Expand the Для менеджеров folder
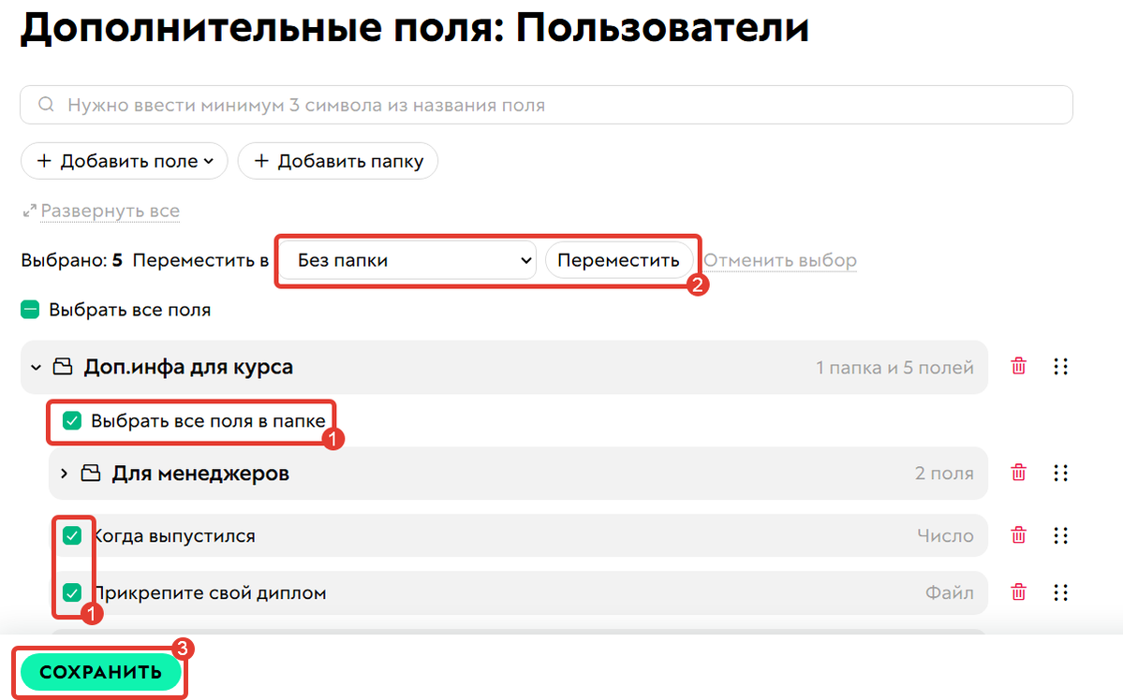Screen dimensions: 1123x700 (x=64, y=474)
